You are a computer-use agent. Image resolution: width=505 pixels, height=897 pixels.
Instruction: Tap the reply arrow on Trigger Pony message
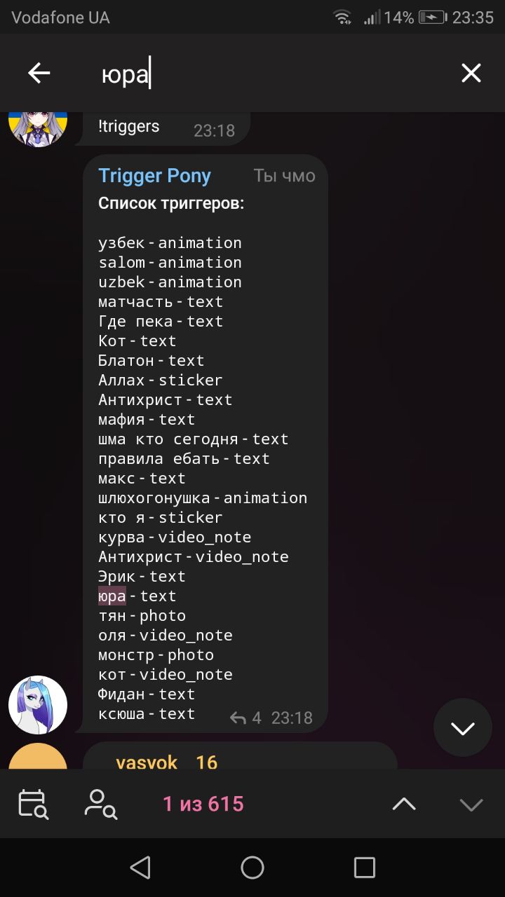point(238,718)
